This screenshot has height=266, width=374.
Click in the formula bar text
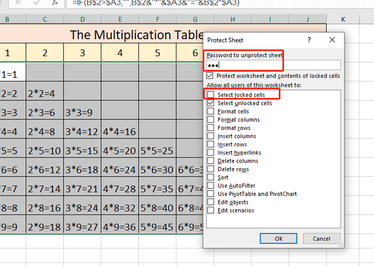156,3
